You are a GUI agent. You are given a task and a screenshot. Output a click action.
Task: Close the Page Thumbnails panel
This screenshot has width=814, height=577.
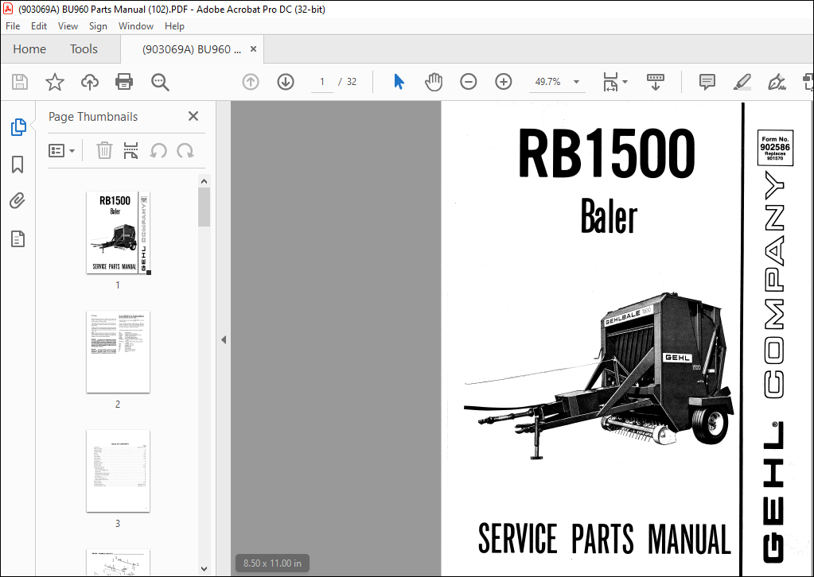click(193, 116)
